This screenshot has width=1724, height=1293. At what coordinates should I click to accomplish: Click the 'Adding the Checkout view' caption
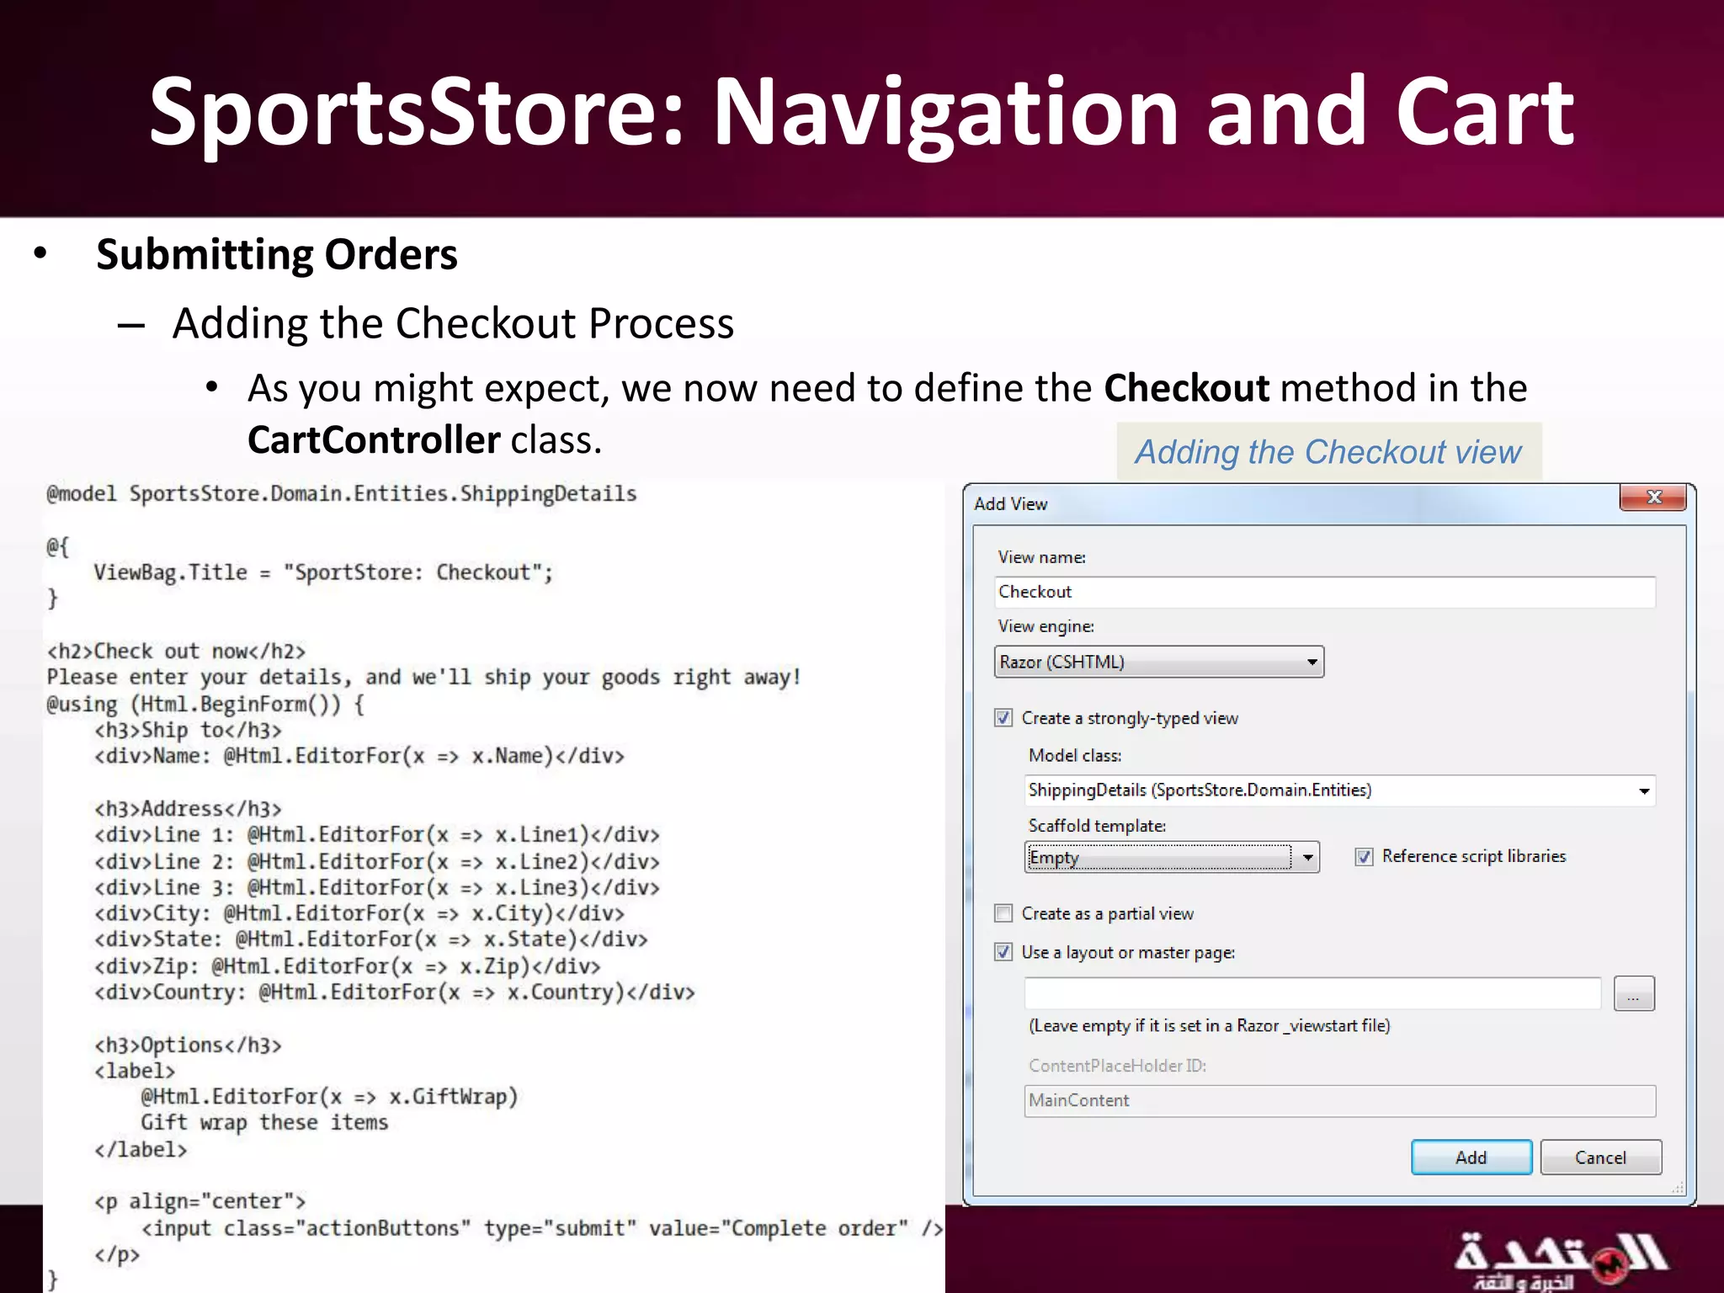coord(1328,452)
